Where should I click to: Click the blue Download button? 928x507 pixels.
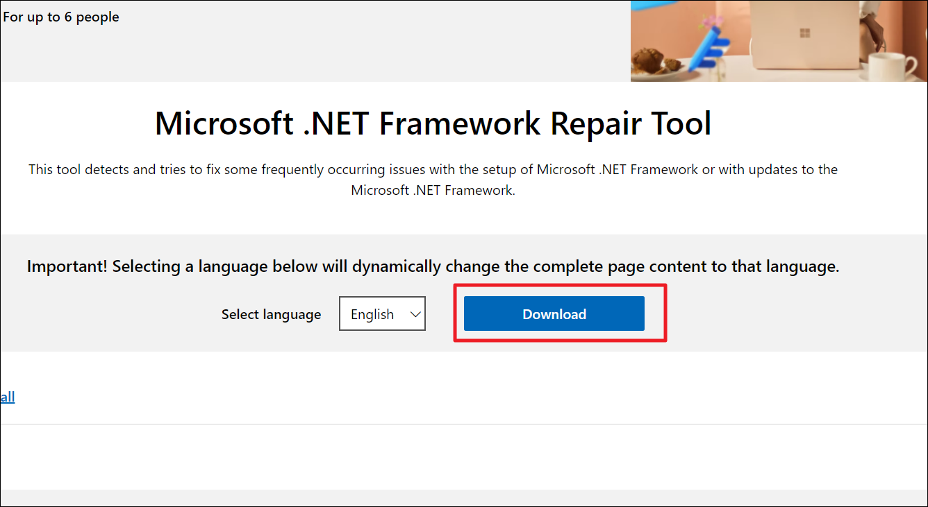[554, 314]
